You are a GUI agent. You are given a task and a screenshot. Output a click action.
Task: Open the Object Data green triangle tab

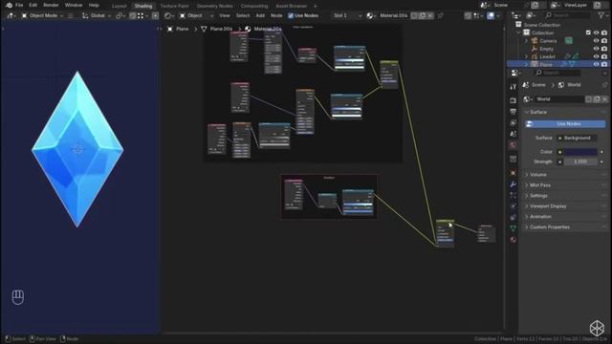point(514,228)
